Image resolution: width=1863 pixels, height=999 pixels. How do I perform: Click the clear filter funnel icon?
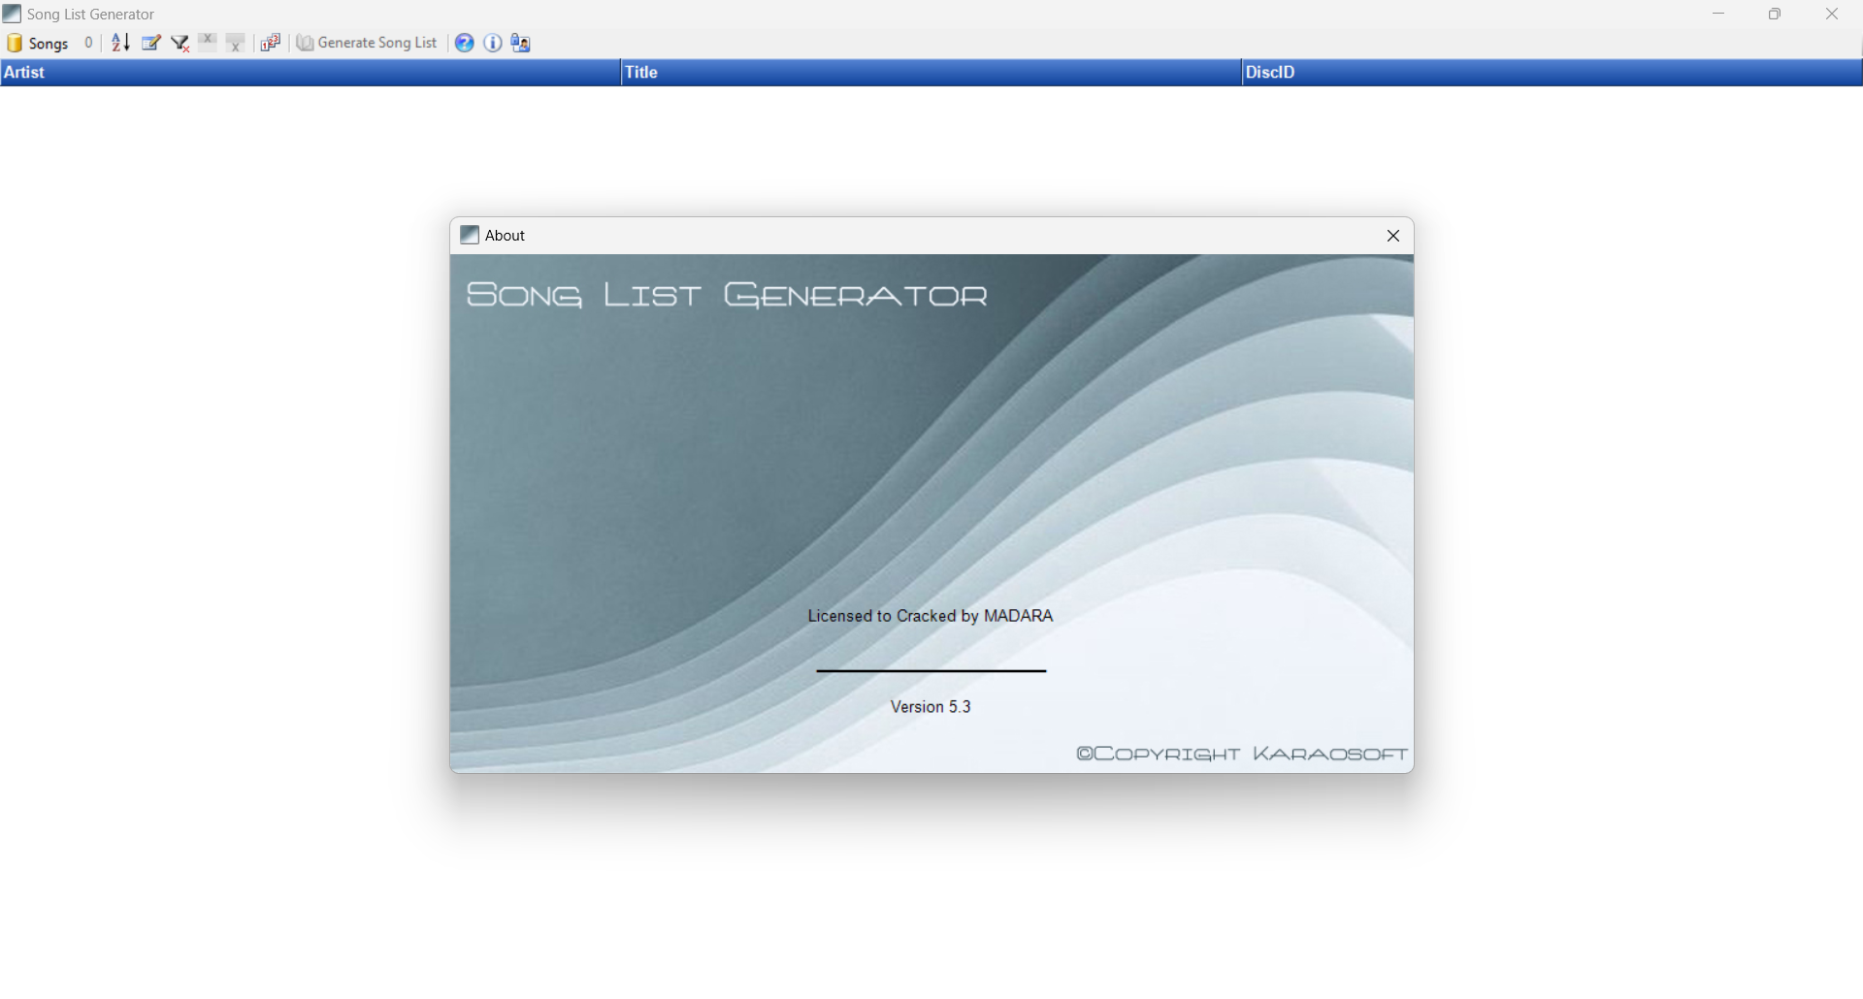(180, 43)
